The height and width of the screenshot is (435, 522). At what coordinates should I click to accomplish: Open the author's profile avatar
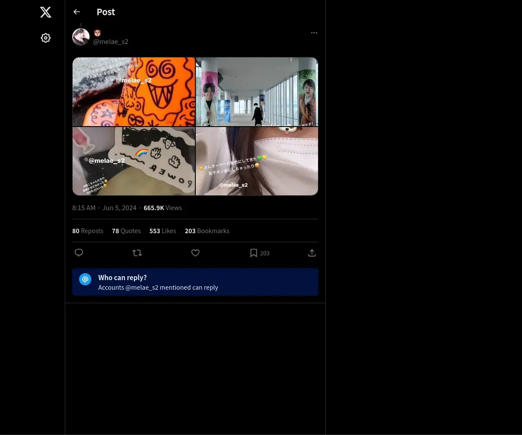point(81,37)
